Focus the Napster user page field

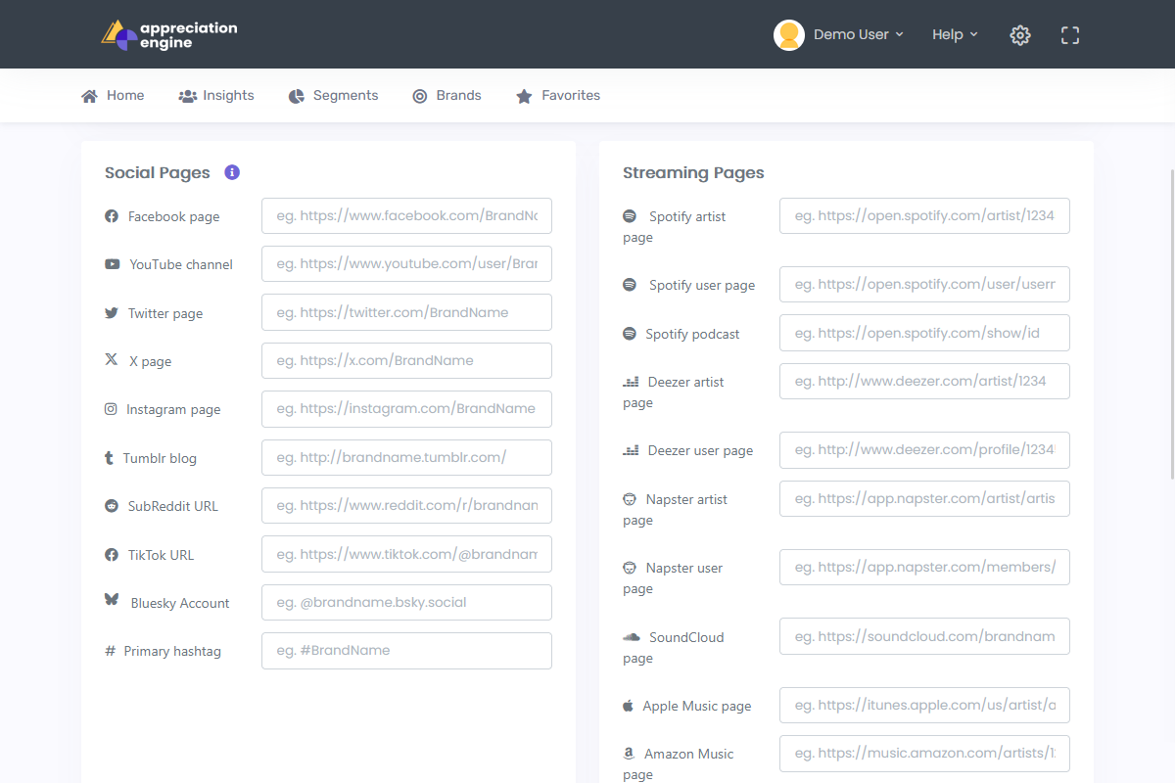(924, 567)
